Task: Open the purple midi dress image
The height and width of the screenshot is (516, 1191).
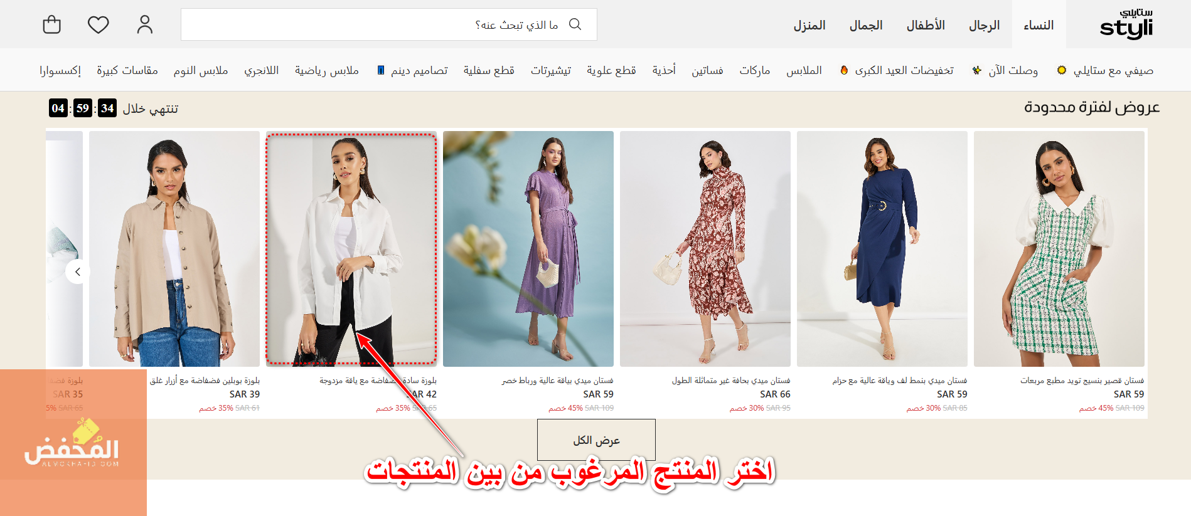Action: pos(528,249)
